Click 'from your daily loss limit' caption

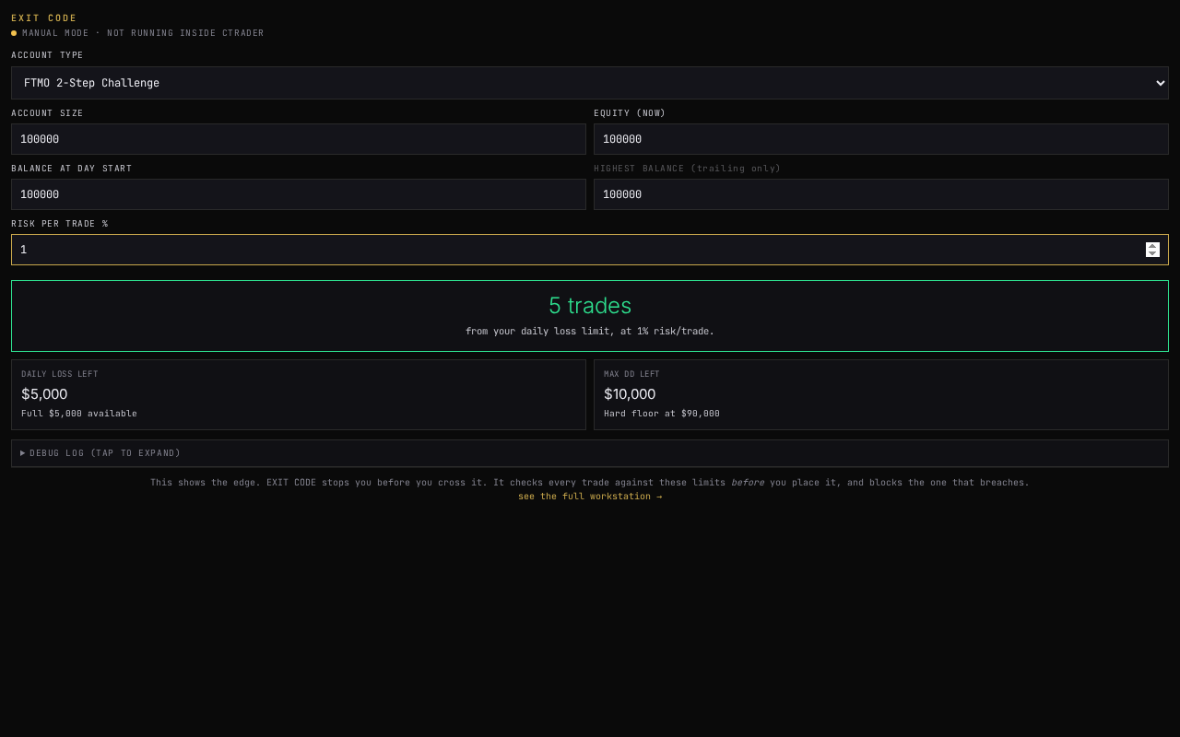point(590,331)
